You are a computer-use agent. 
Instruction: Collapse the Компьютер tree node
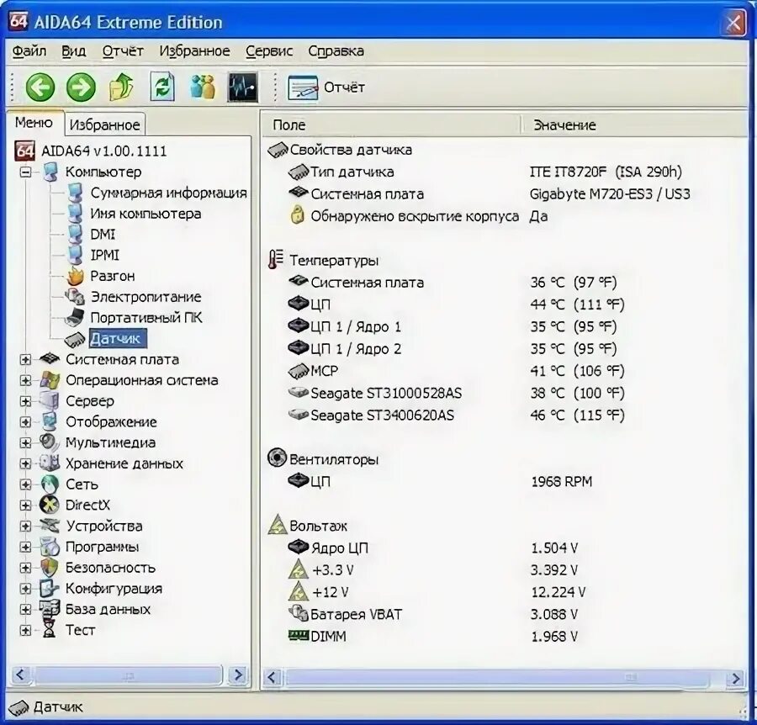[x=25, y=172]
